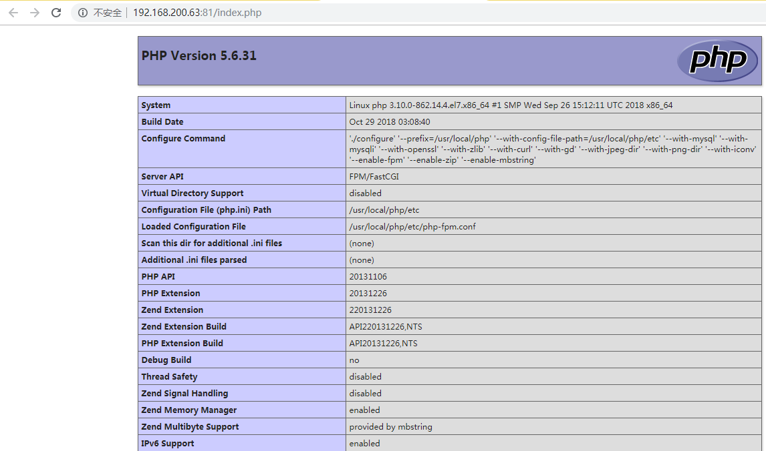This screenshot has width=766, height=451.
Task: Select the '20131226' PHP Extension value
Action: coord(368,293)
